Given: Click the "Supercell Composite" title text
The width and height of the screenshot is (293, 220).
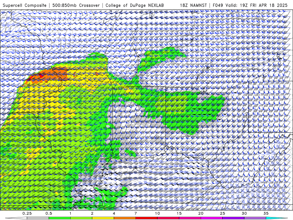Looking at the screenshot, I should [25, 5].
